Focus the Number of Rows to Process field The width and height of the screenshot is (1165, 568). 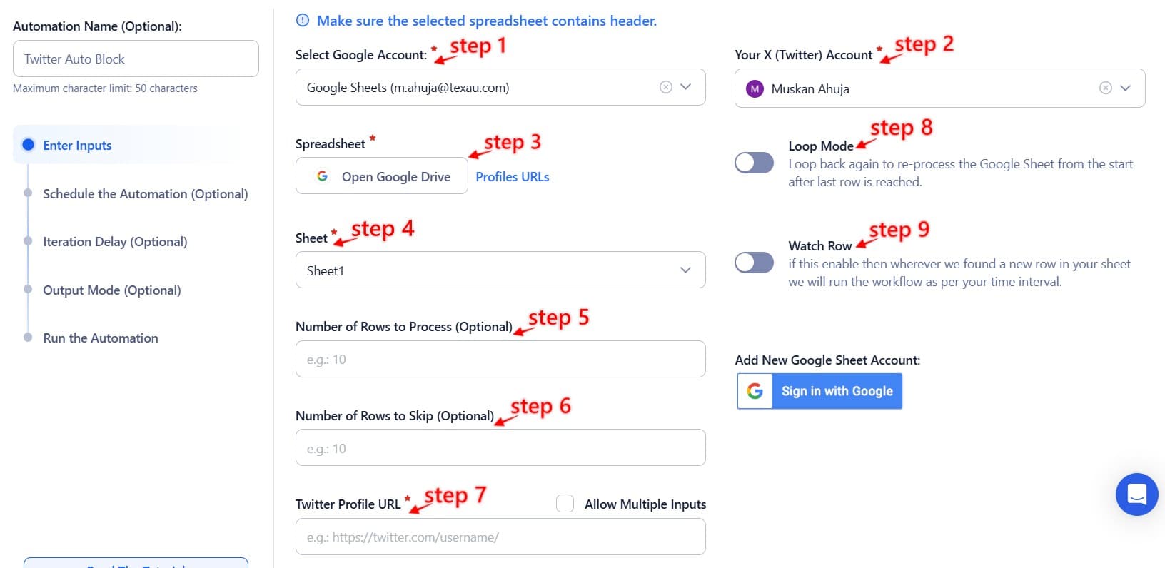click(500, 360)
